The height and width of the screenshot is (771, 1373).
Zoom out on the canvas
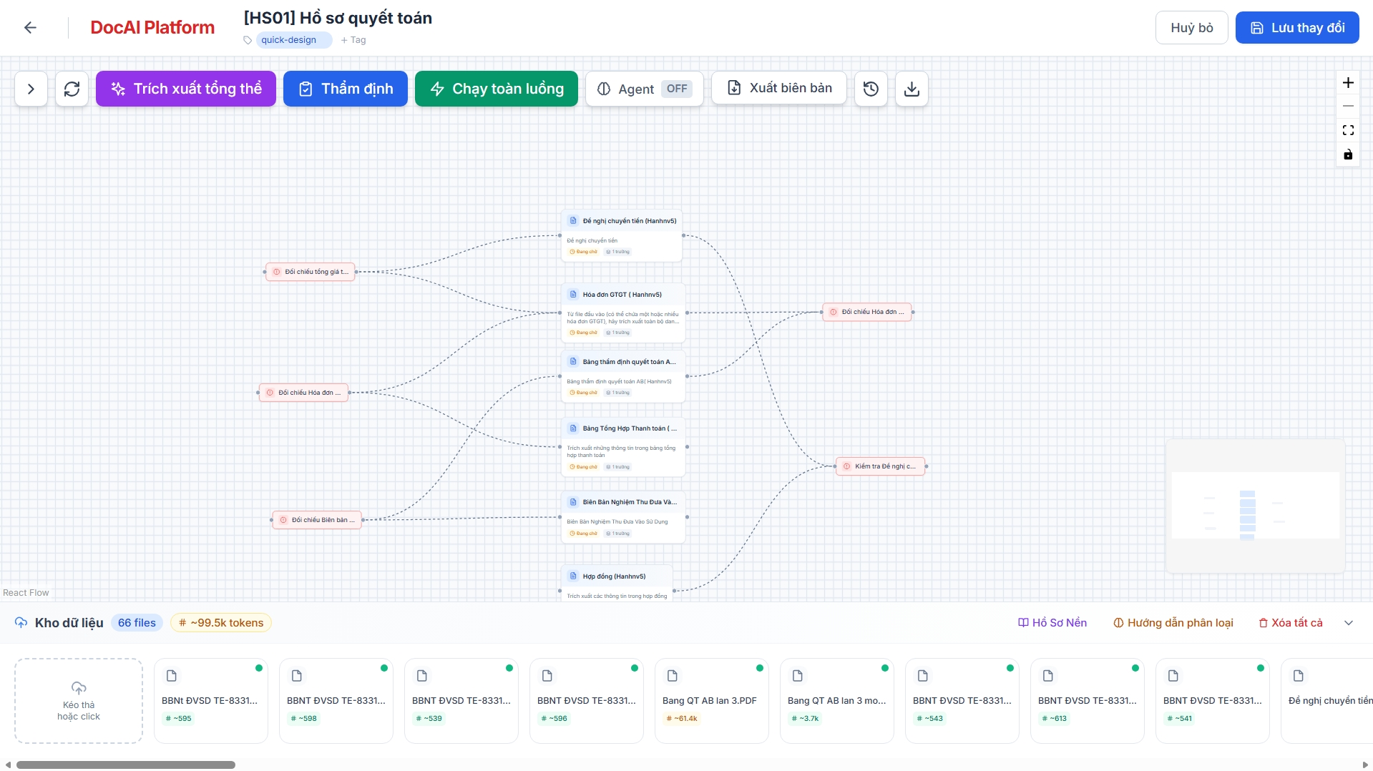pos(1348,107)
